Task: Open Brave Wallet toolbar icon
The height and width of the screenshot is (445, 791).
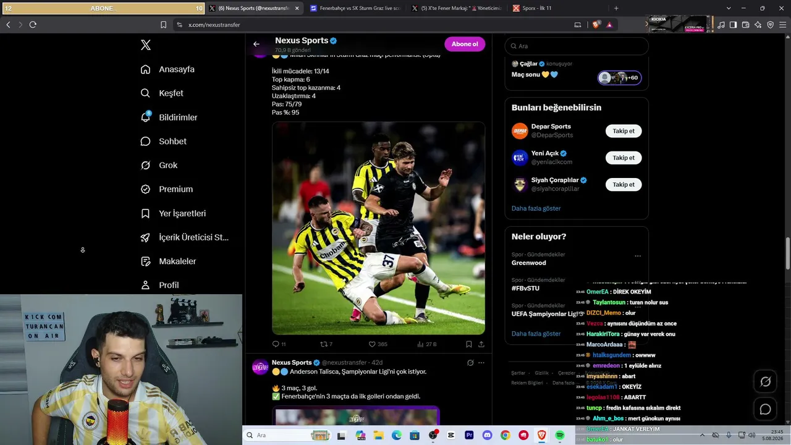Action: click(x=745, y=25)
